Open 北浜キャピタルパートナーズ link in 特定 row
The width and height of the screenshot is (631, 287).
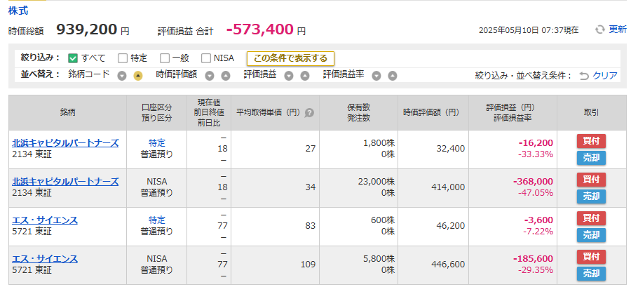tap(66, 143)
